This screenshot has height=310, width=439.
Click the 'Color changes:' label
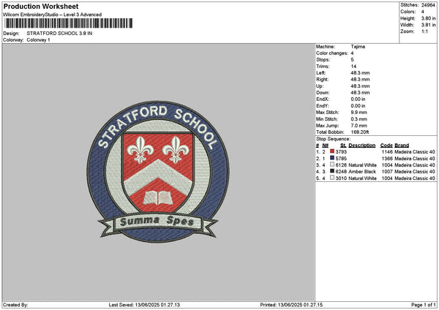point(332,53)
